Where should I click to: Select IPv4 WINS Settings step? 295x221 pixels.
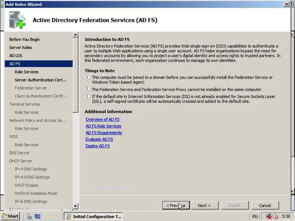[32, 177]
